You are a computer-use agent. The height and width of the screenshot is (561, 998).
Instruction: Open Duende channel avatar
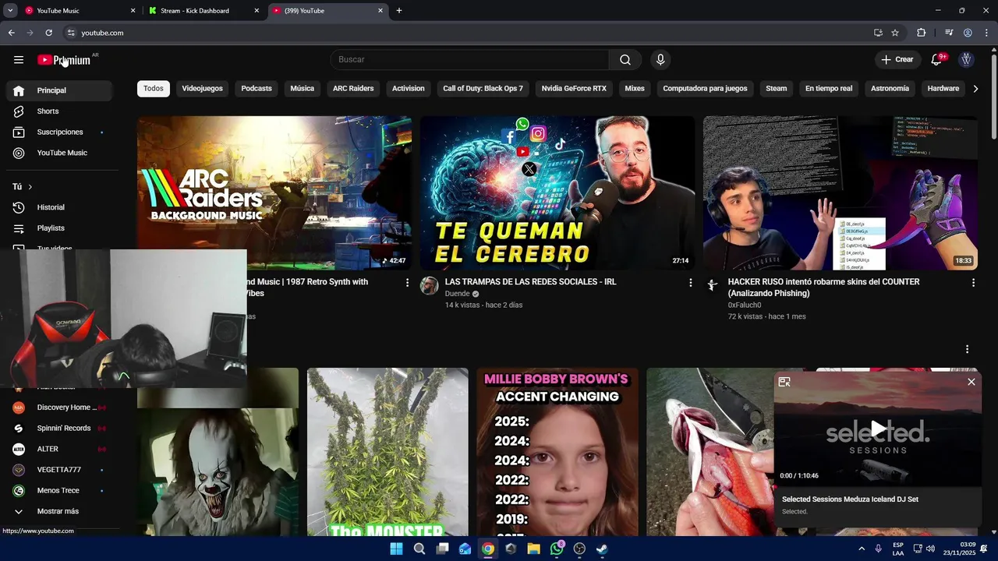430,286
